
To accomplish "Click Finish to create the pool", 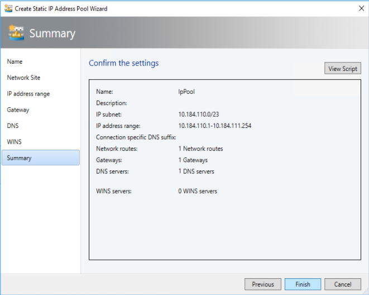I will tap(303, 284).
